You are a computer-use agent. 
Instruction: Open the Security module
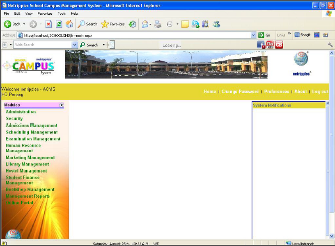coord(14,119)
